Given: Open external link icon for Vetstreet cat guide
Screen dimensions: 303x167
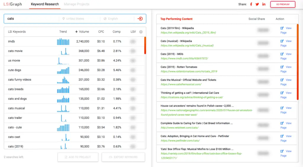Looking at the screenshot, I should pos(282,123).
